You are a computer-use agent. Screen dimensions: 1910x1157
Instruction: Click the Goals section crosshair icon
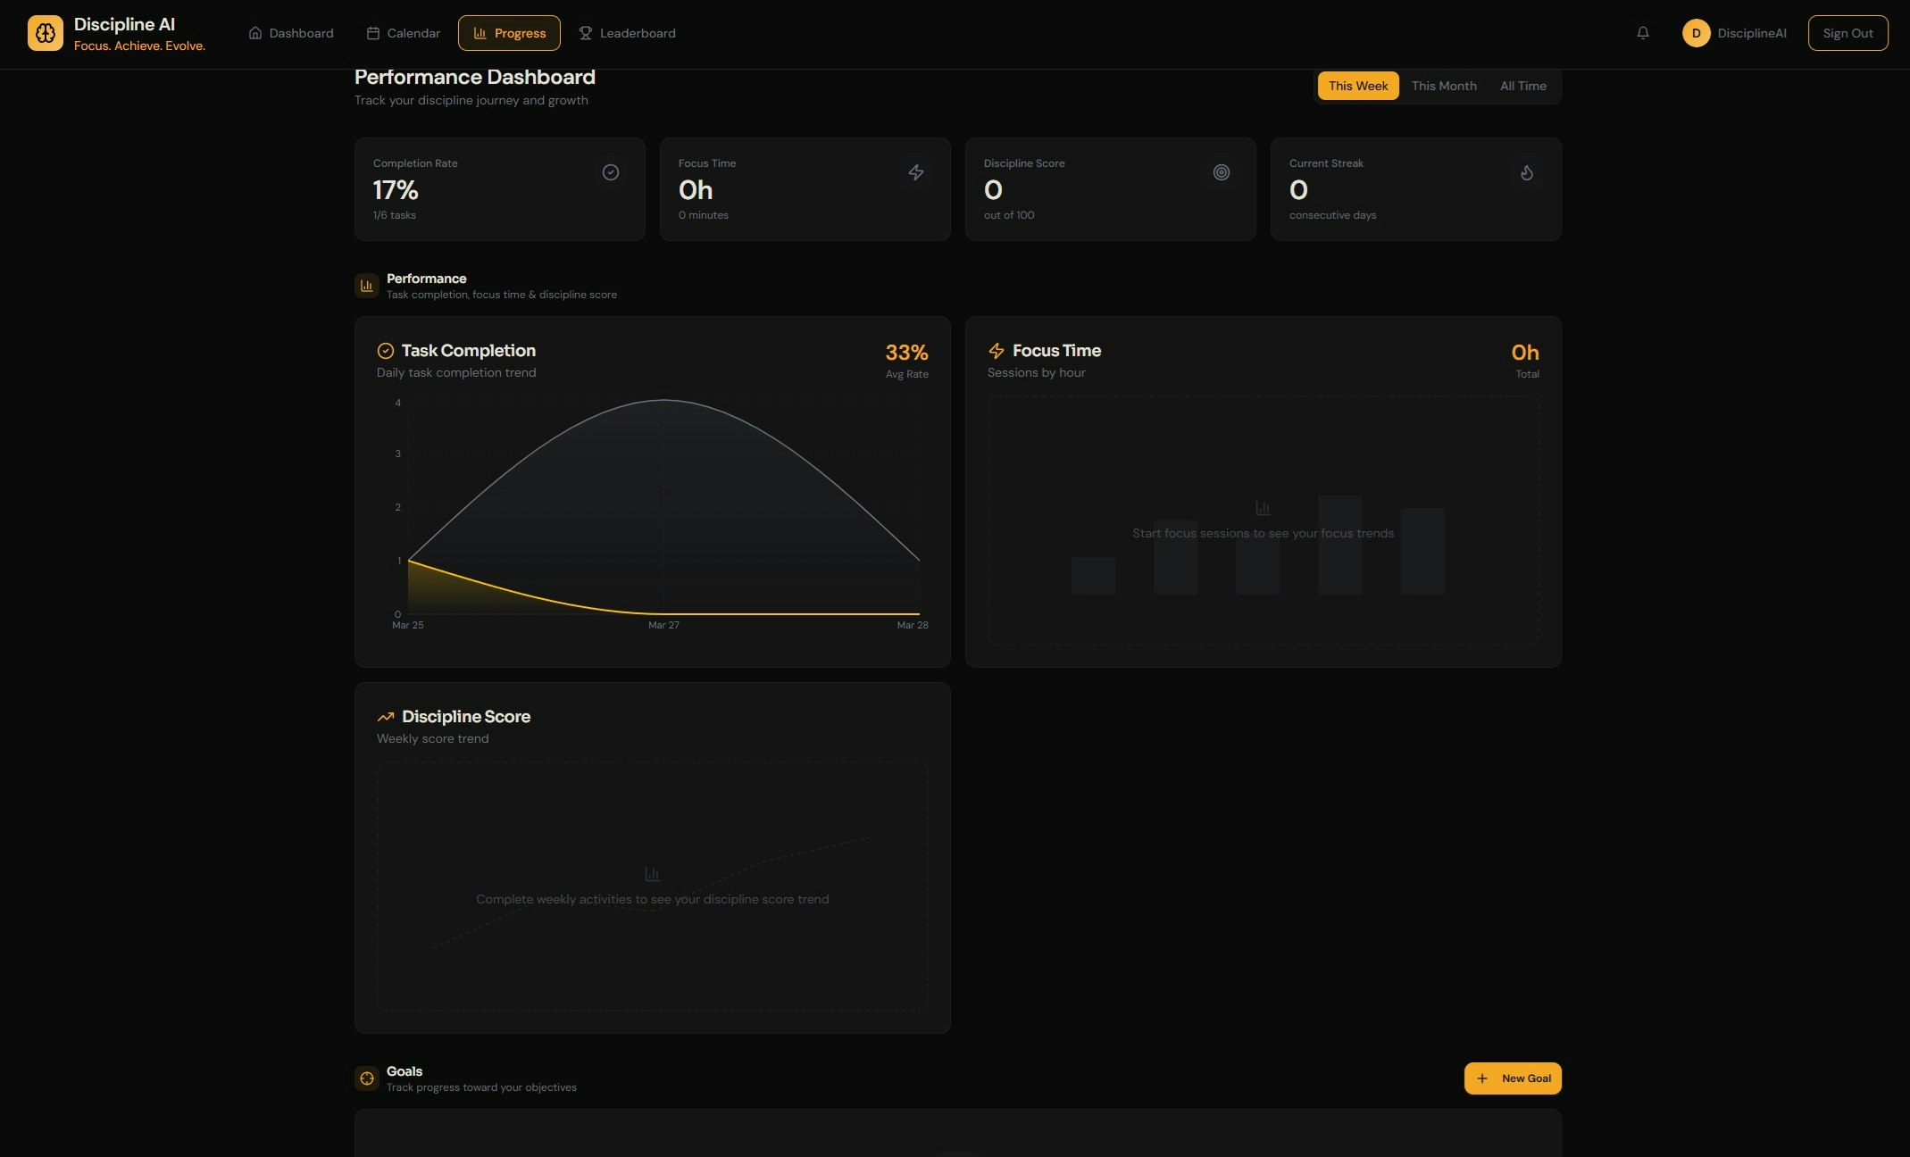point(367,1078)
